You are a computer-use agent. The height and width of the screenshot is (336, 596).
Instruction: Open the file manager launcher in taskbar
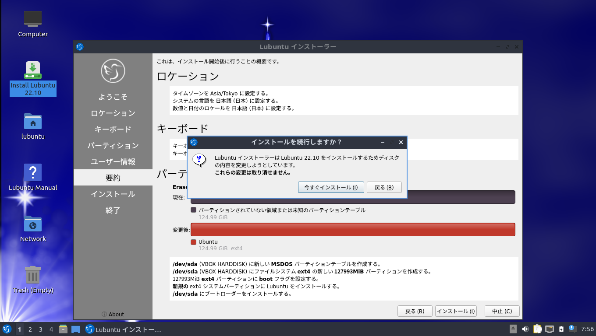coord(63,329)
